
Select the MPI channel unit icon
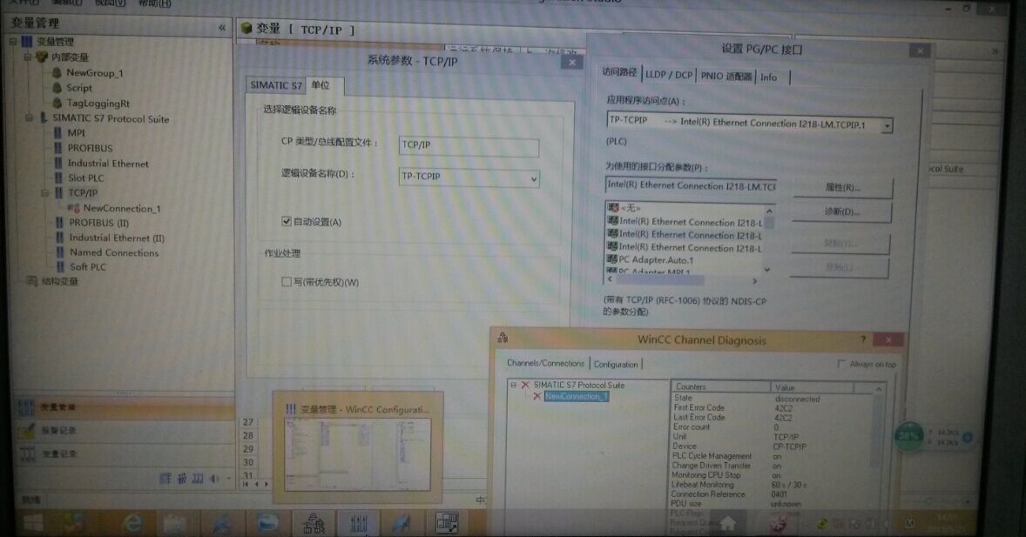58,133
